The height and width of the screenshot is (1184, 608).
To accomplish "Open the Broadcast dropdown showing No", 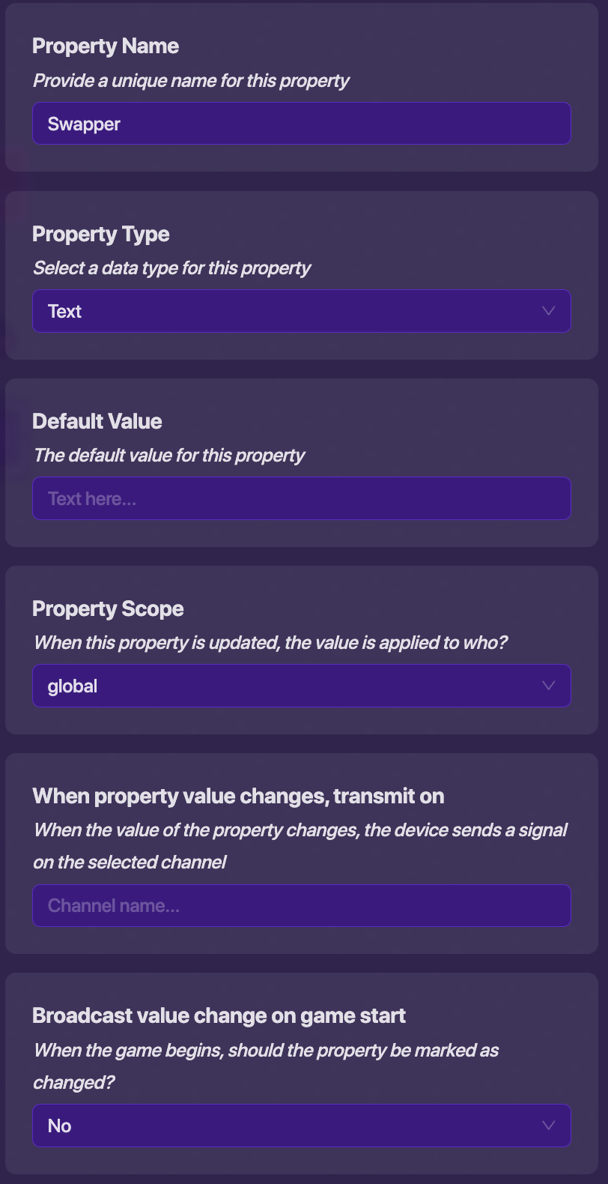I will pyautogui.click(x=285, y=1126).
